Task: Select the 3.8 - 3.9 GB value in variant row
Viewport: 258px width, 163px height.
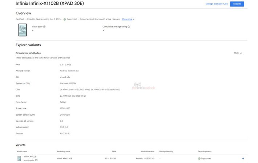Action: [x=110, y=159]
